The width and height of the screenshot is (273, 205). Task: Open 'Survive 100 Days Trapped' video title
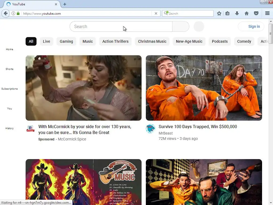(x=198, y=127)
